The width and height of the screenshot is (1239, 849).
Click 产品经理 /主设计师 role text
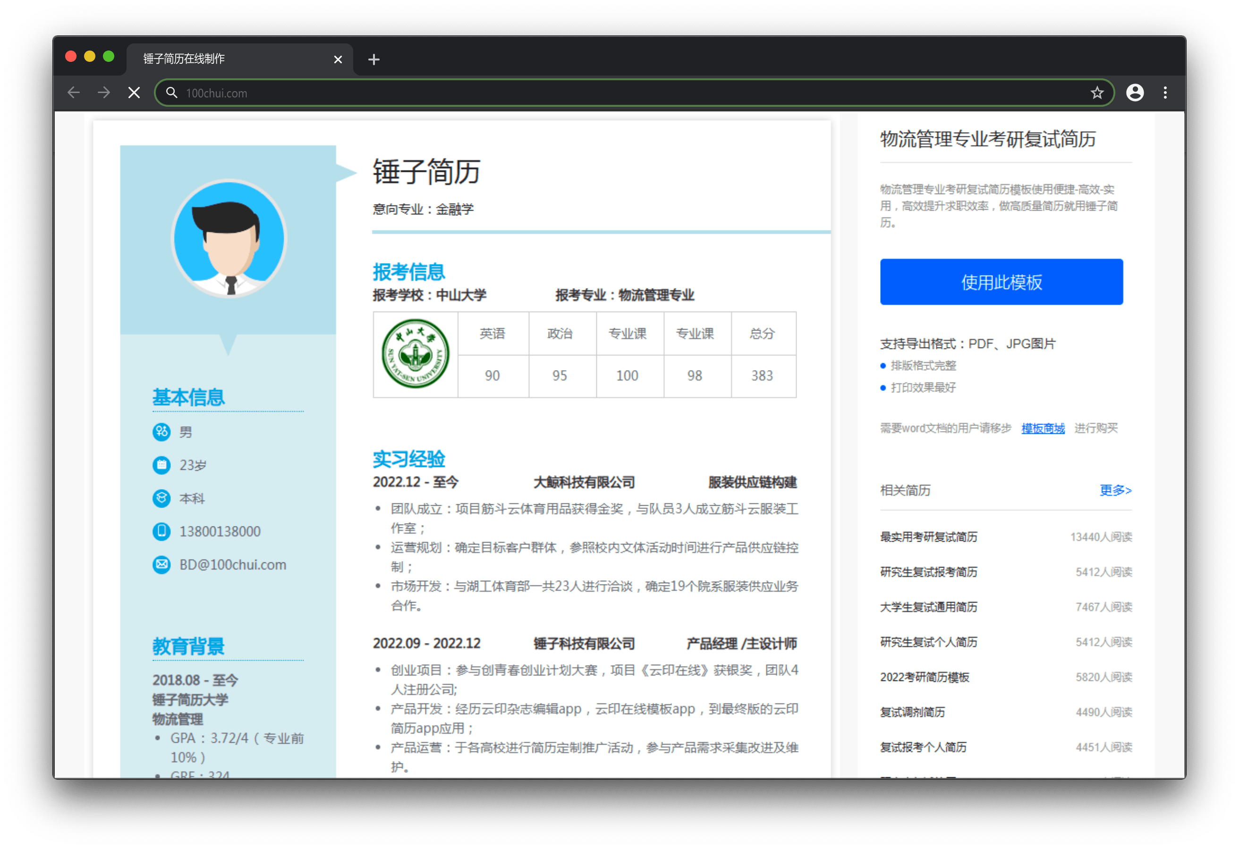point(742,644)
